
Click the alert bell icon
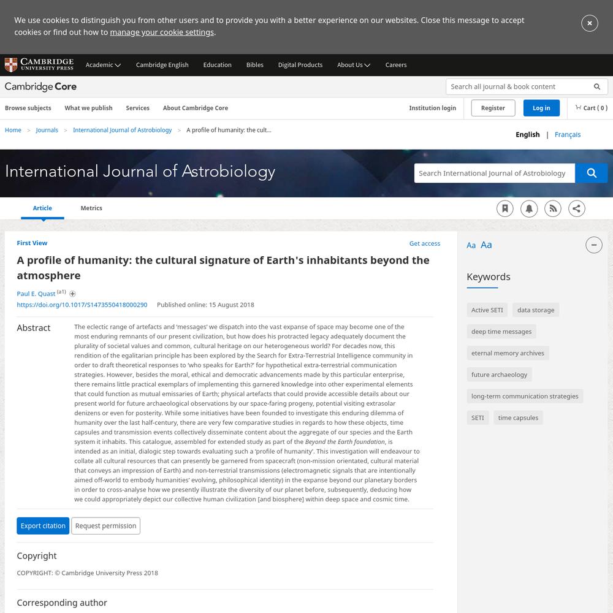point(529,208)
